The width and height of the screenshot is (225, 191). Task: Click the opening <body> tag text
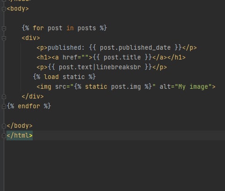18,9
